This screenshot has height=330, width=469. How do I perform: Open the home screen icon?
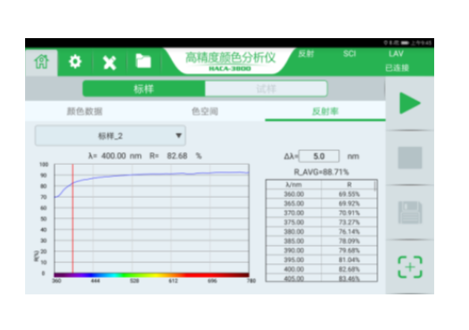coord(42,62)
